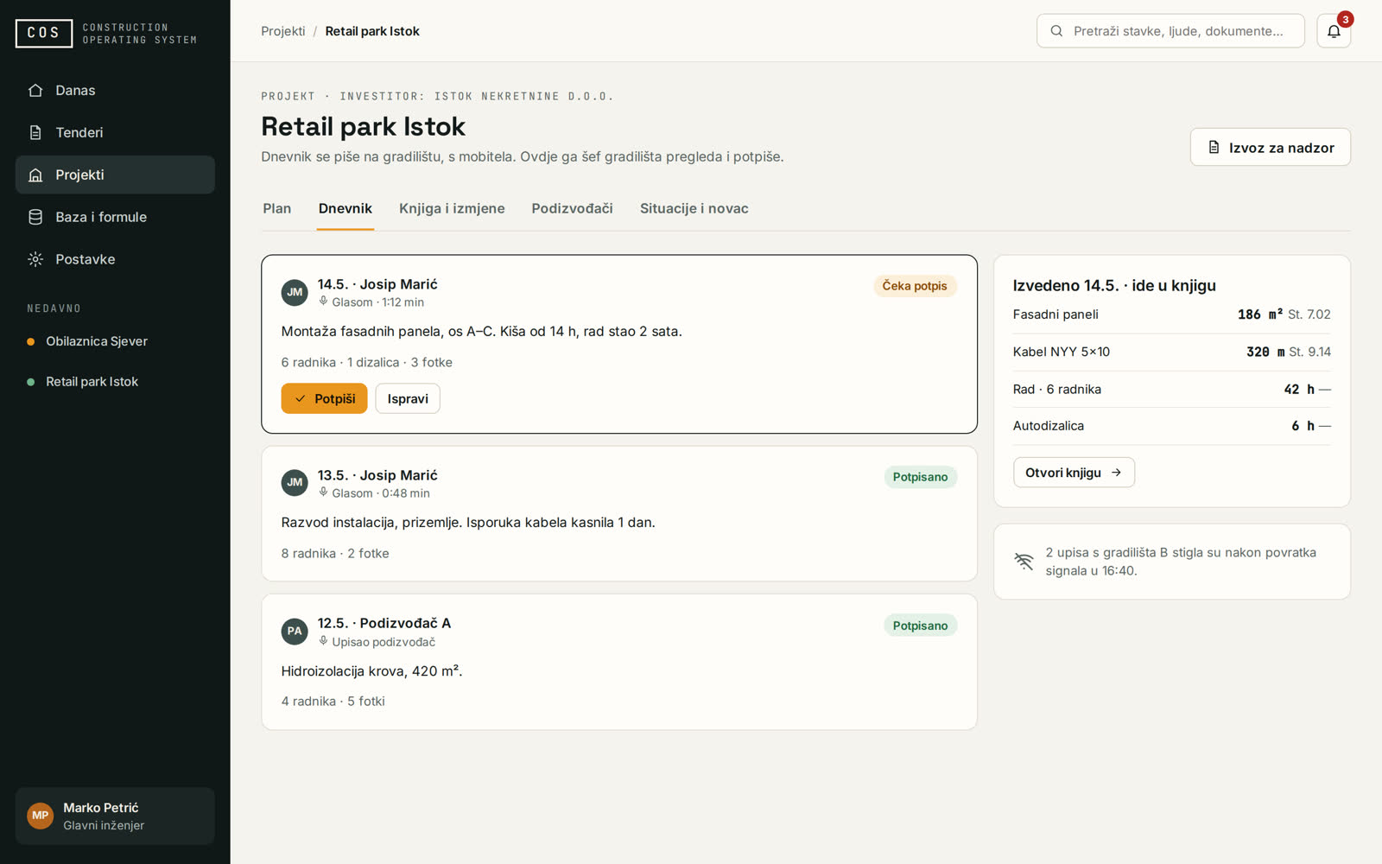
Task: Open the book with Otvori knjigu
Action: pyautogui.click(x=1074, y=473)
